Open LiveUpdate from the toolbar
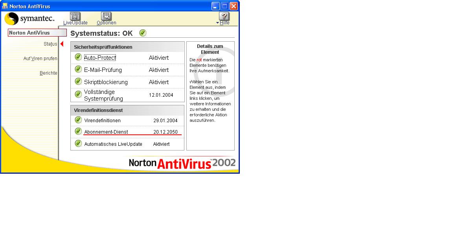 [75, 18]
